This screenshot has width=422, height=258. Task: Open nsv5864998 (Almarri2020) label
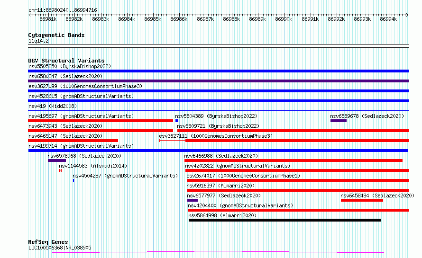(x=222, y=215)
